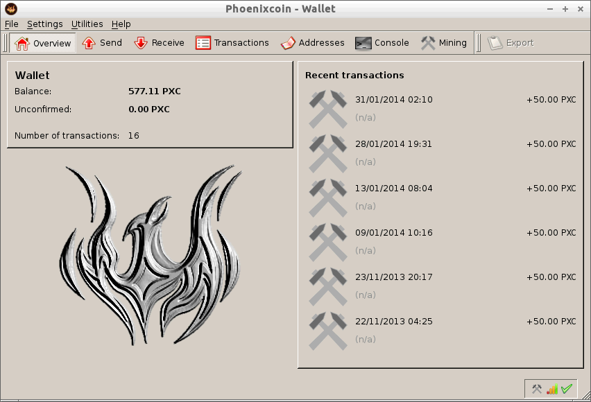Click the 577.11 PXC balance value
Screen dimensions: 591x402
coord(155,91)
